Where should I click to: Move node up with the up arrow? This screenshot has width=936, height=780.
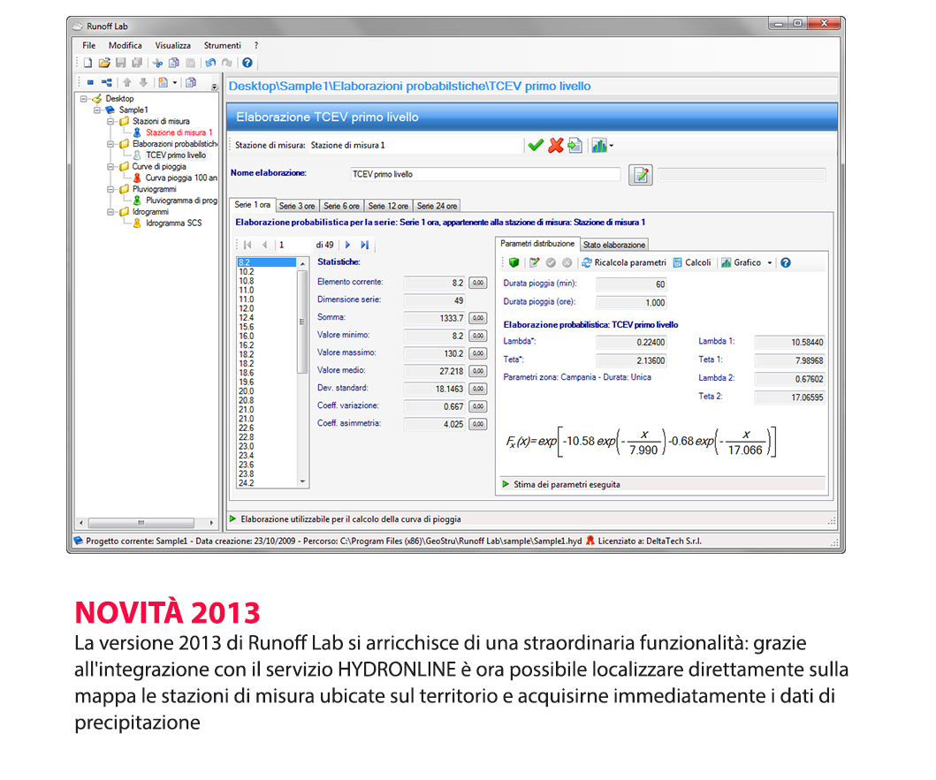(126, 82)
